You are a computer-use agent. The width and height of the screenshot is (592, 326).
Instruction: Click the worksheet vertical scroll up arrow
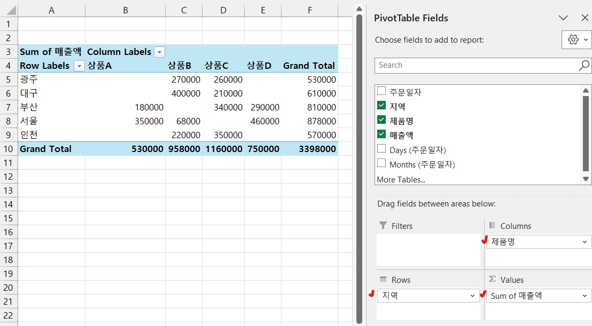359,9
